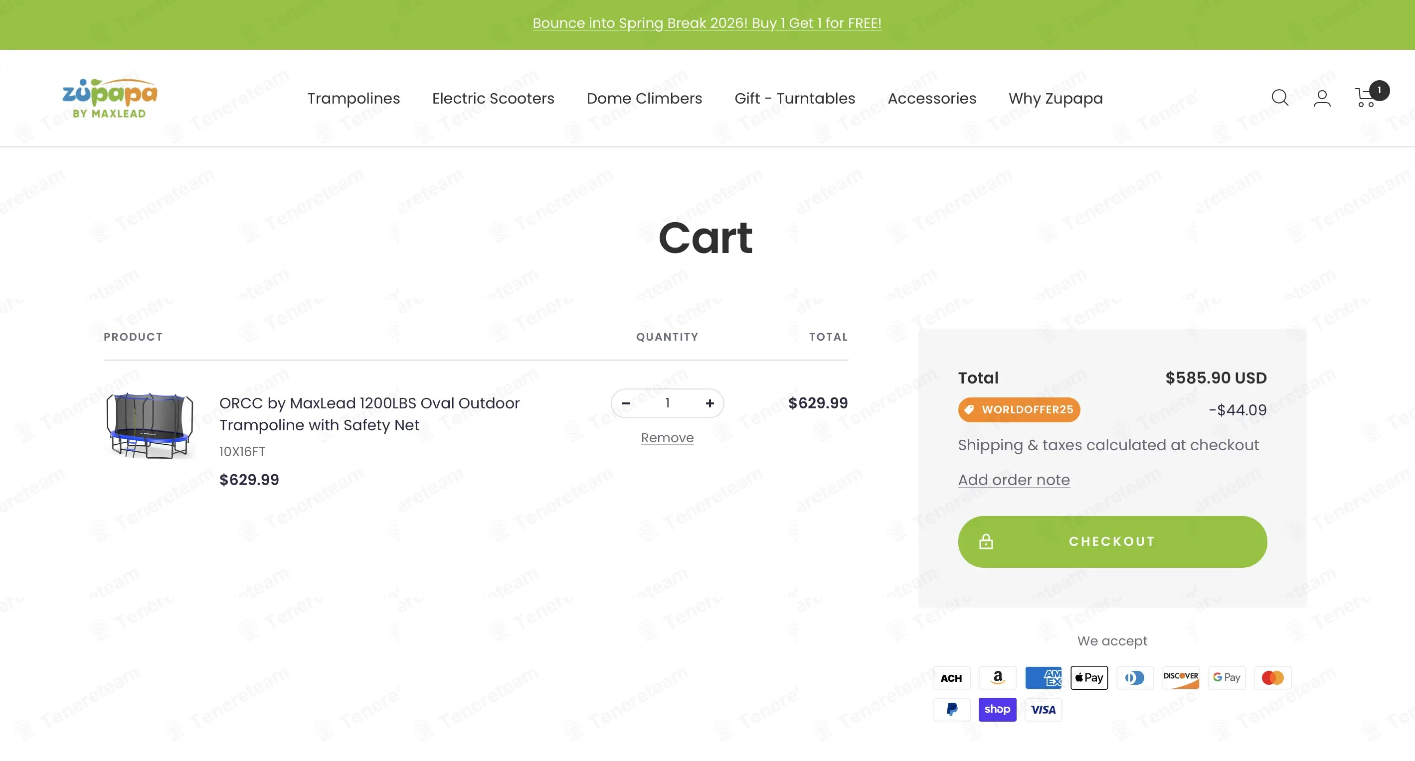
Task: Click the green CHECKOUT button
Action: coord(1112,541)
